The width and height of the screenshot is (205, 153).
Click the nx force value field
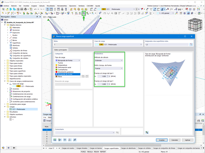click(x=102, y=76)
